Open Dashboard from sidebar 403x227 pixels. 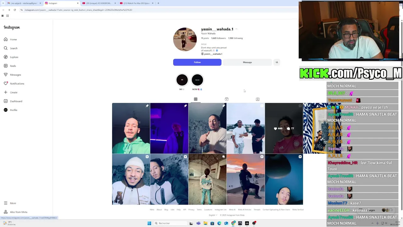(13, 101)
